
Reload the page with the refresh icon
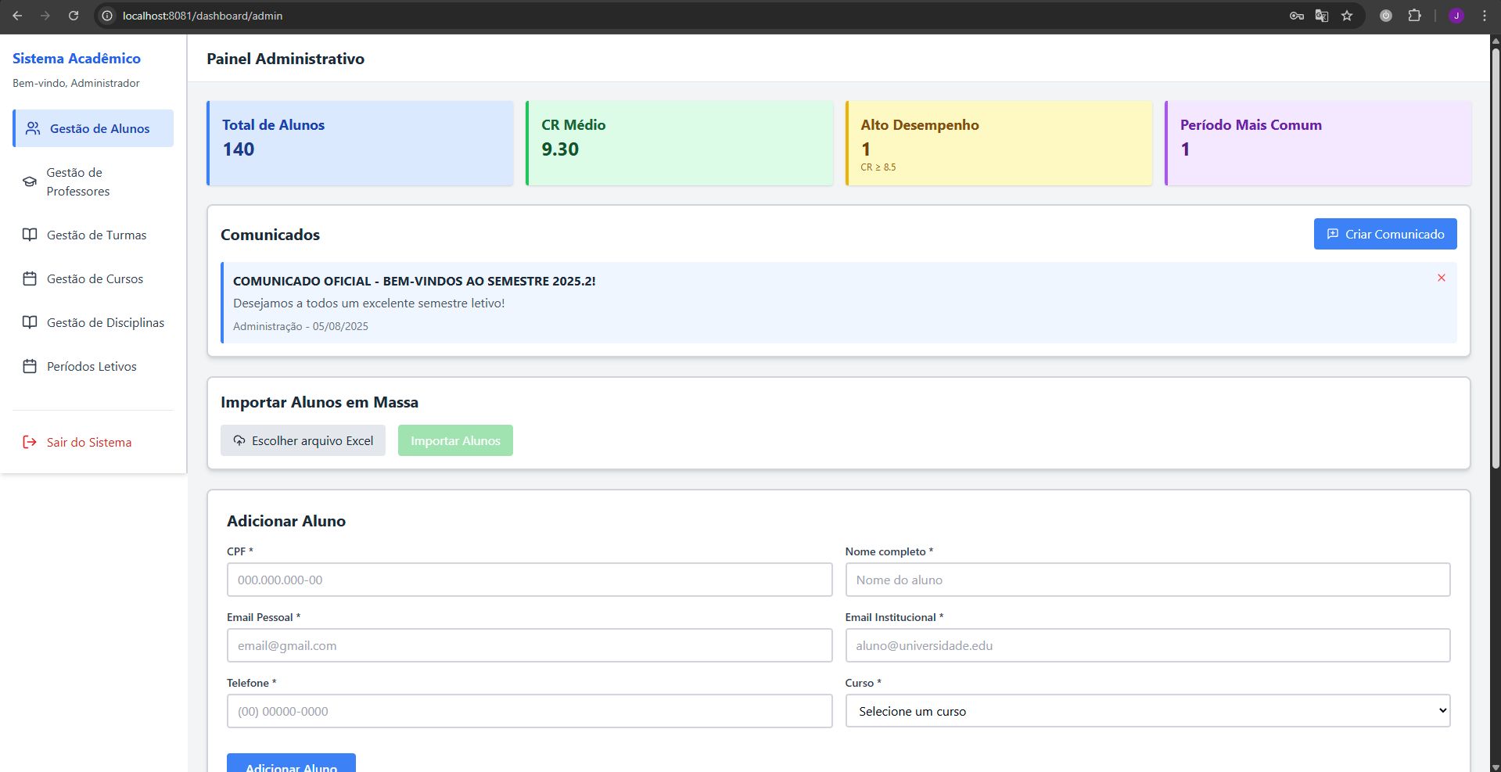pos(73,16)
